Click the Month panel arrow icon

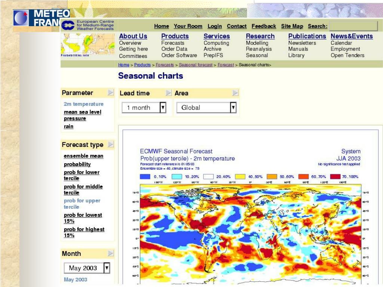111,253
